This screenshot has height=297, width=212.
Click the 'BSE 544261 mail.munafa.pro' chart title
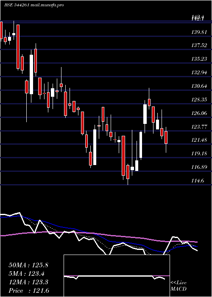(34, 5)
